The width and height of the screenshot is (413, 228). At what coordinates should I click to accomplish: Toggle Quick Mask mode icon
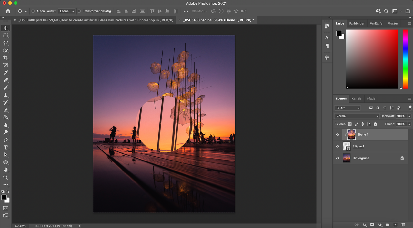coord(5,208)
